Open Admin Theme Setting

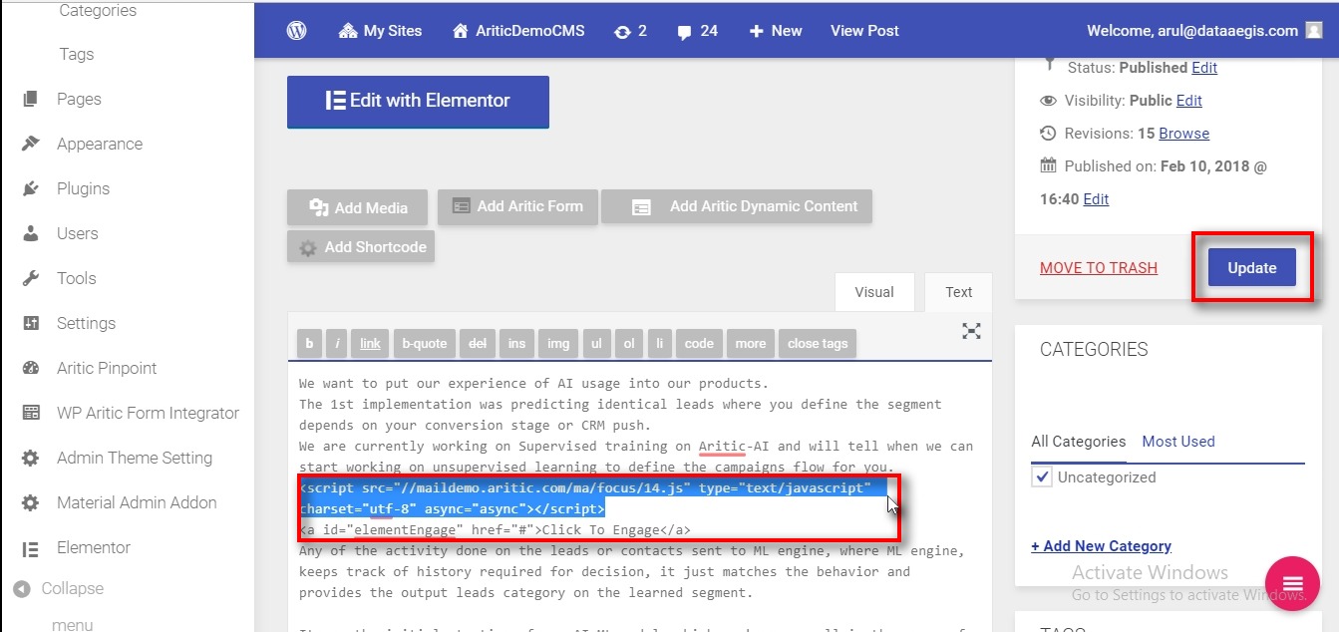(135, 458)
